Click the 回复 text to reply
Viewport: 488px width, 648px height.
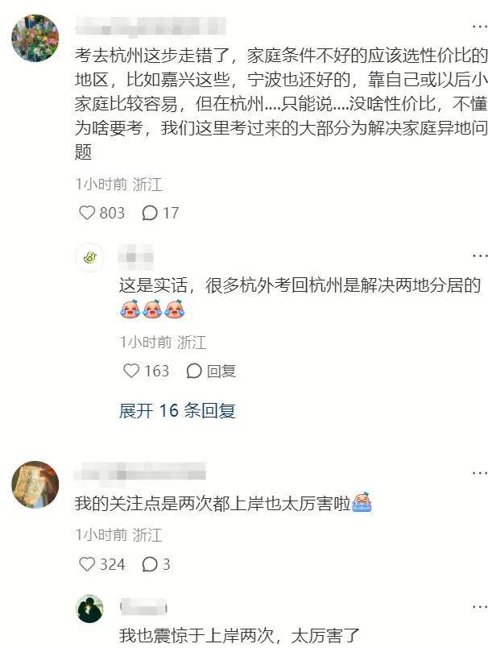pyautogui.click(x=221, y=371)
